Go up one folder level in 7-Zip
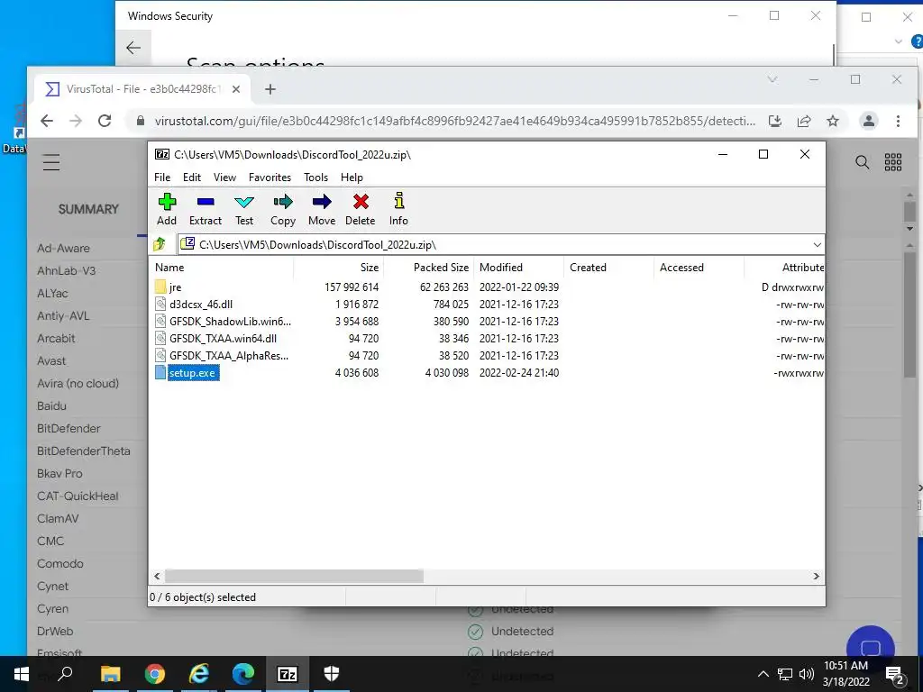 [x=160, y=244]
